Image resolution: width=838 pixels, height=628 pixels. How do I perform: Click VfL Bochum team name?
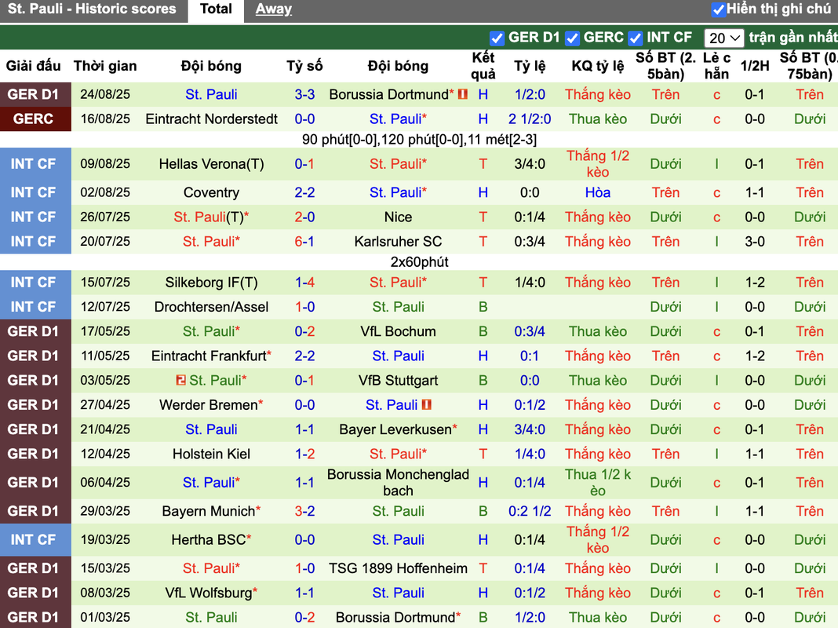coord(398,331)
